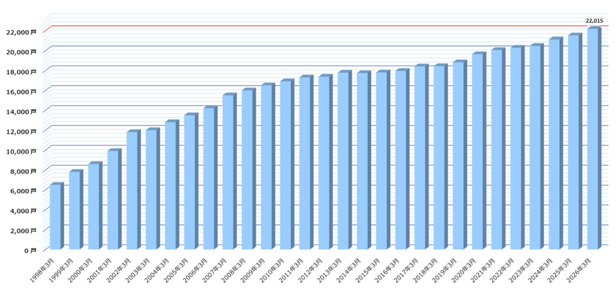Click the 0戸 axis label
Image resolution: width=616 pixels, height=296 pixels.
pyautogui.click(x=30, y=251)
